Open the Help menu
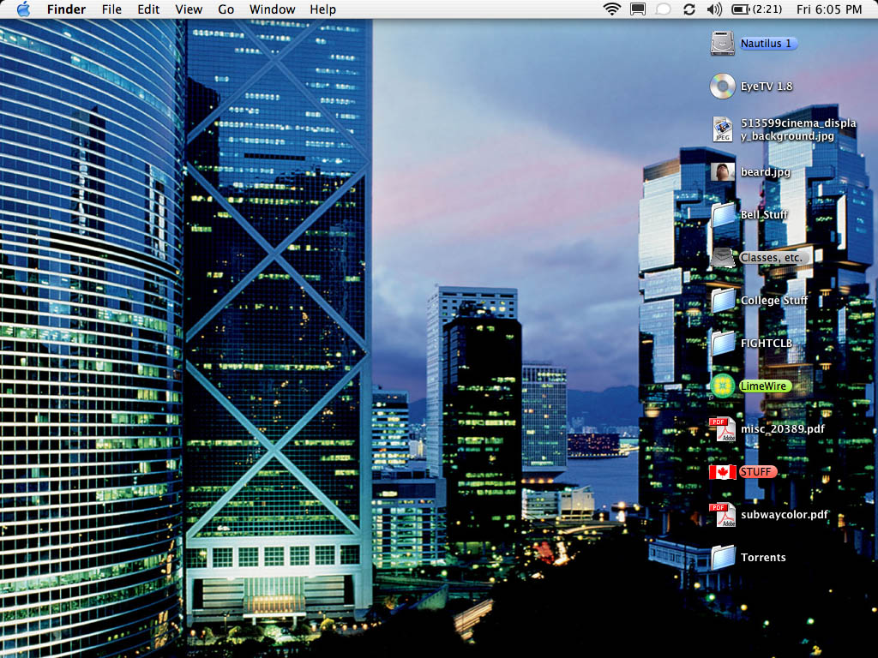This screenshot has width=878, height=658. tap(323, 9)
